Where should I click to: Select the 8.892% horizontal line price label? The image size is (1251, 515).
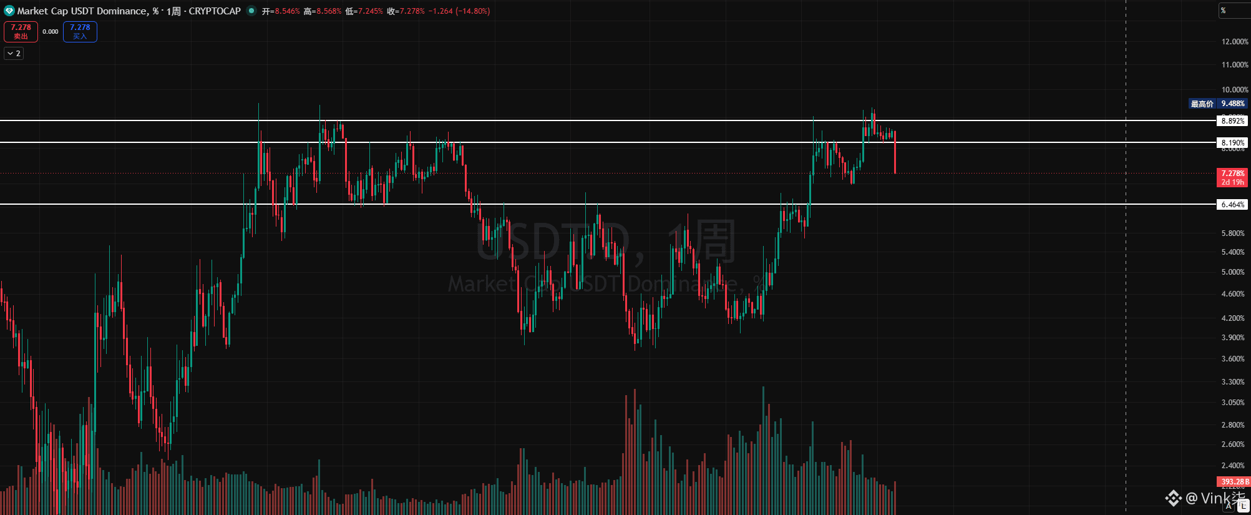pyautogui.click(x=1232, y=121)
